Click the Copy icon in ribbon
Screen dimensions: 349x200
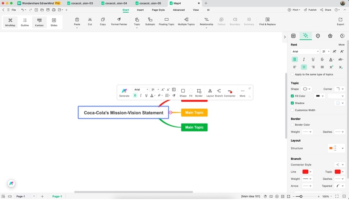pyautogui.click(x=103, y=20)
